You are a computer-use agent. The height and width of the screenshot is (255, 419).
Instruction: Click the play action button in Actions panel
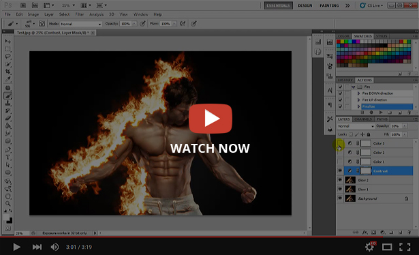(381, 112)
